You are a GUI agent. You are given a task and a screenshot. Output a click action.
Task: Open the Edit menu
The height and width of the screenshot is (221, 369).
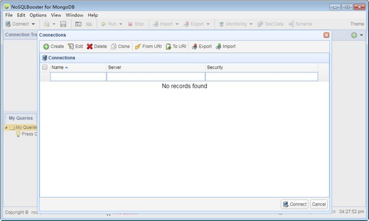(21, 15)
